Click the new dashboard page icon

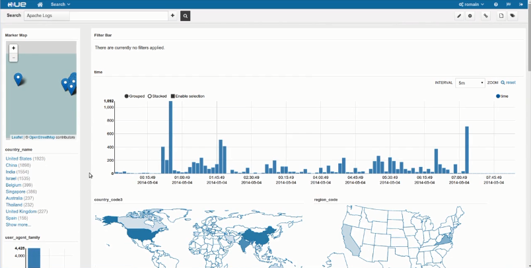[x=501, y=16]
